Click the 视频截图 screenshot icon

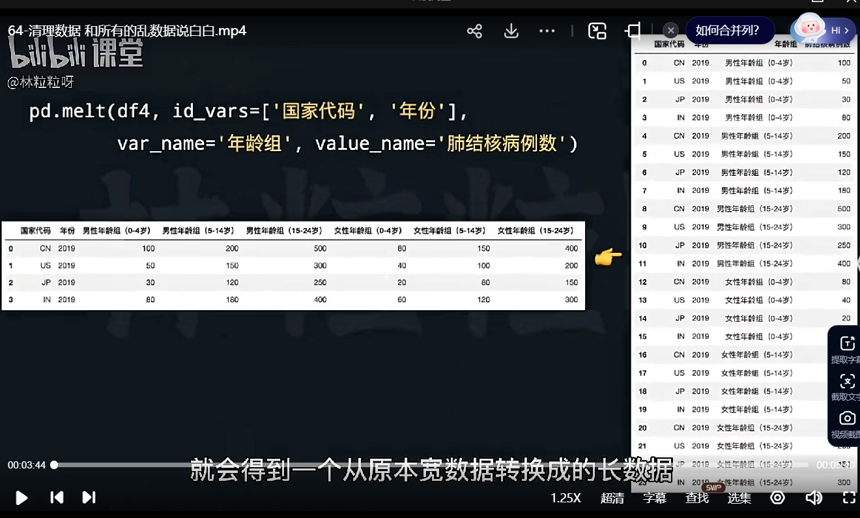pos(847,418)
